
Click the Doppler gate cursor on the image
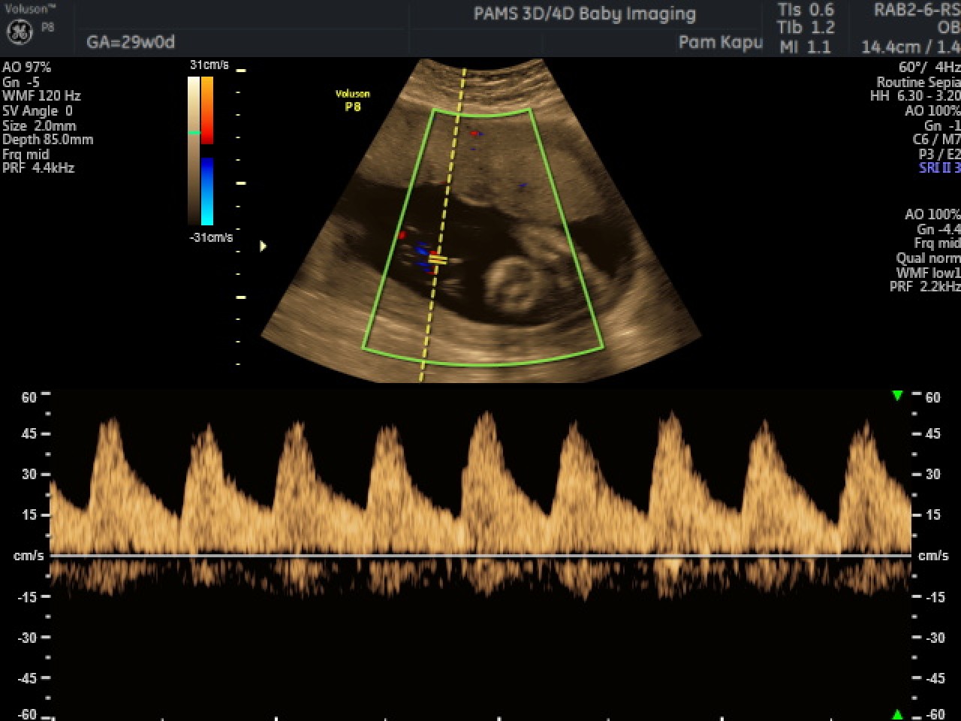pos(436,259)
